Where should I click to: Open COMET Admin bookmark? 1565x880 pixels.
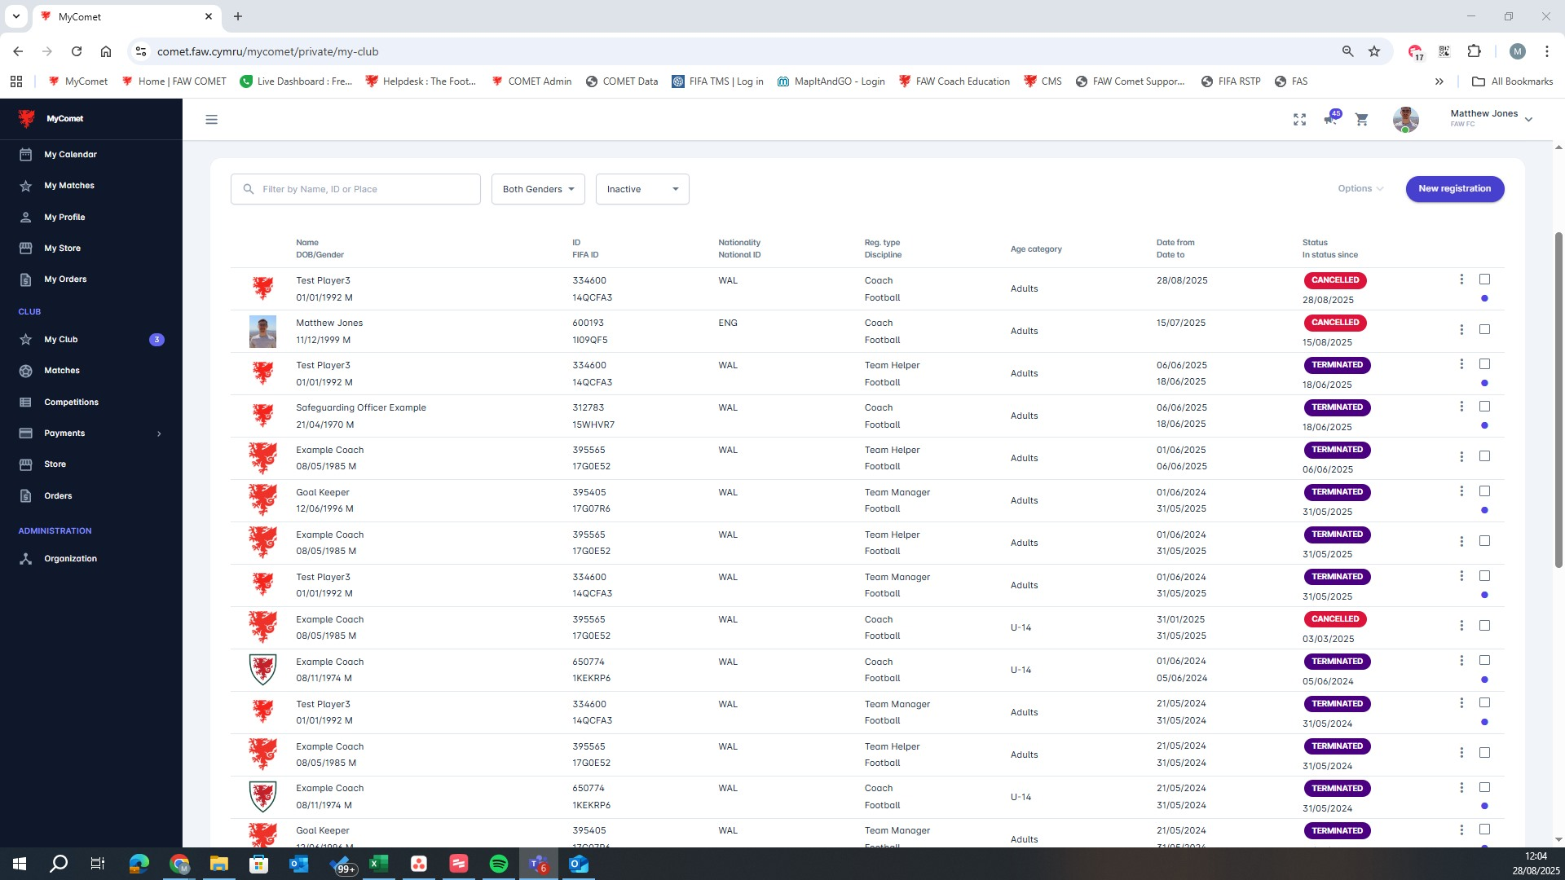click(531, 81)
